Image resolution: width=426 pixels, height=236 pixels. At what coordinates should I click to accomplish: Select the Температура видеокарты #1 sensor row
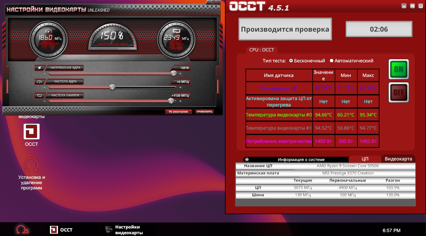tap(312, 128)
